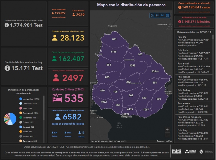Viewport: 216px width, 160px height.
Task: Click the Sinae logo in the footer
Action: coord(190,151)
